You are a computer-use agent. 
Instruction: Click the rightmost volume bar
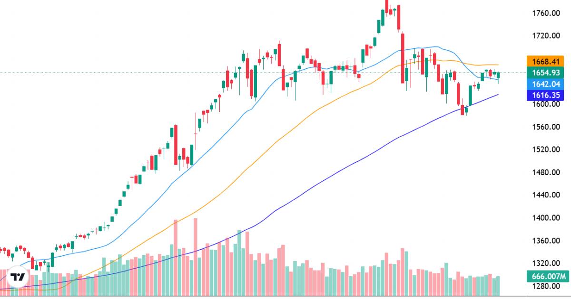coord(498,284)
